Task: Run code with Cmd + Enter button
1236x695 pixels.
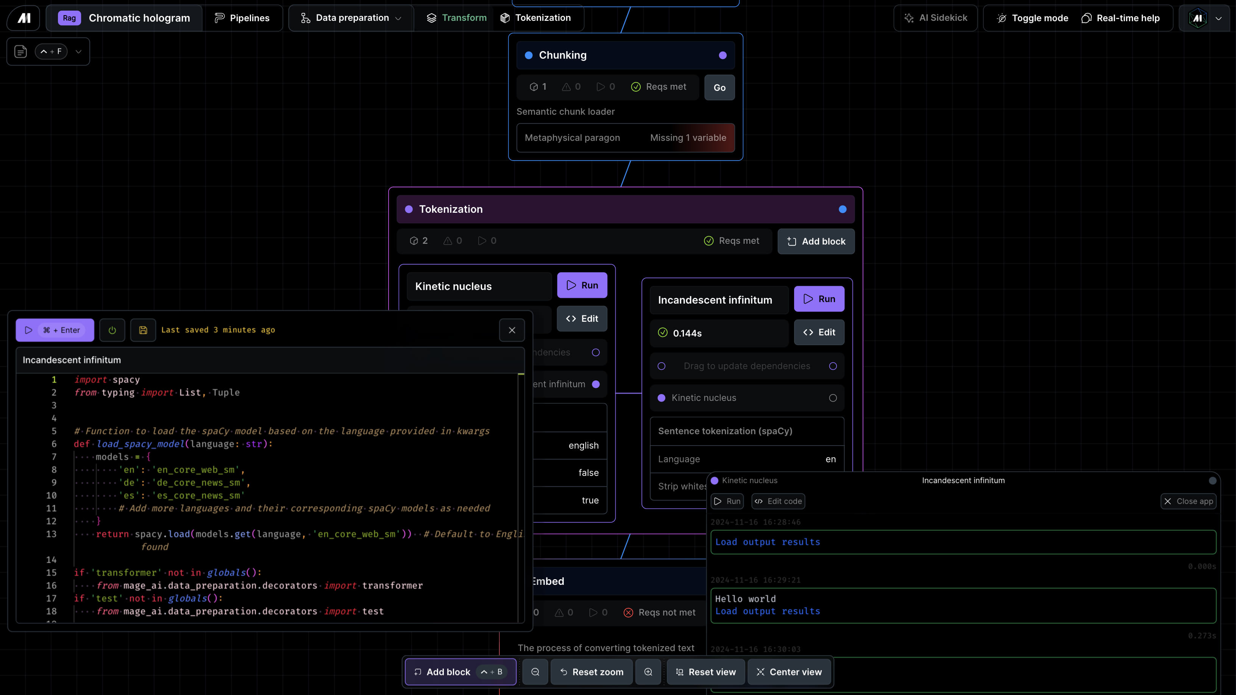Action: (55, 330)
